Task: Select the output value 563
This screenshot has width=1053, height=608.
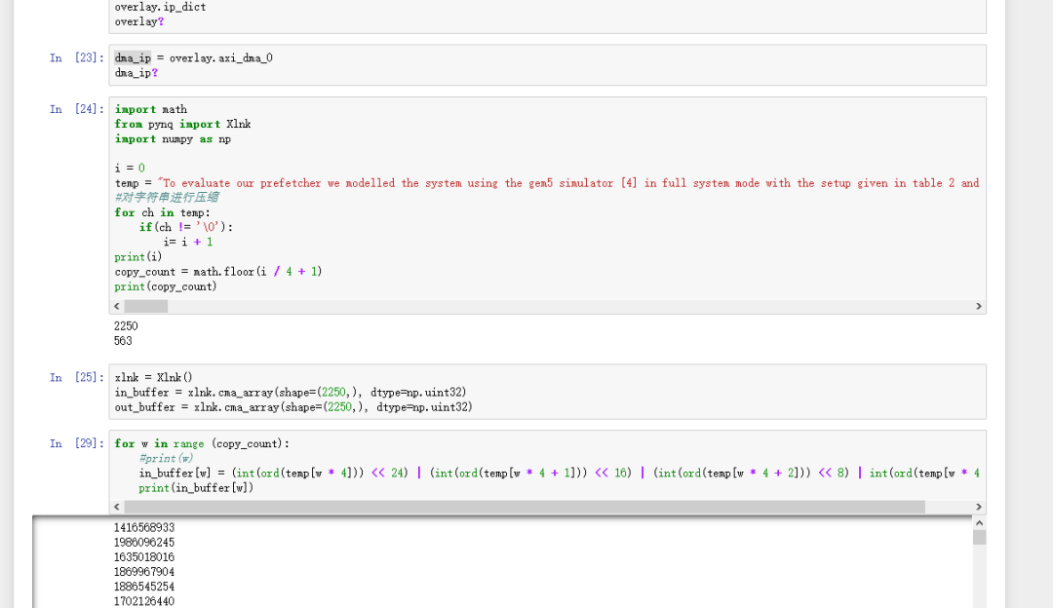Action: 122,340
